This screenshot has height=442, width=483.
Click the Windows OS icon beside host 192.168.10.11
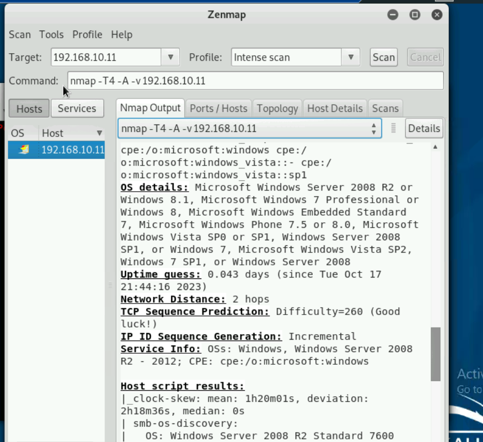[x=24, y=150]
